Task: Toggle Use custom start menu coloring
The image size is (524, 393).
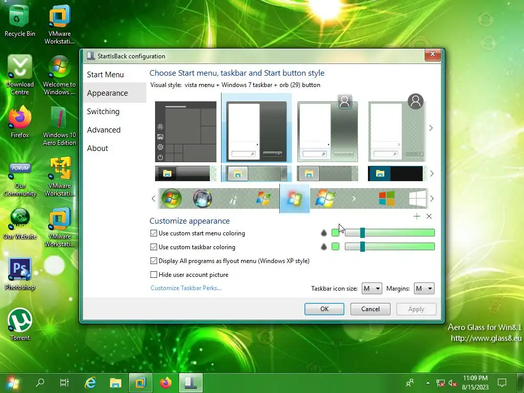Action: pyautogui.click(x=154, y=233)
